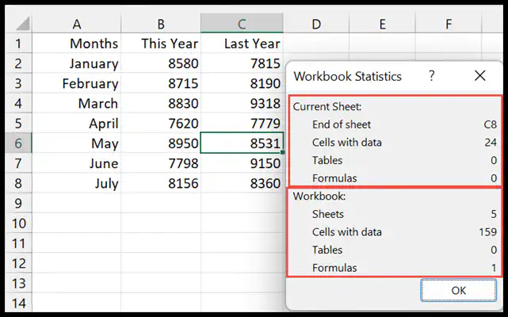Click selected cell with value 8531
Screen dimensions: 508x317
point(242,143)
